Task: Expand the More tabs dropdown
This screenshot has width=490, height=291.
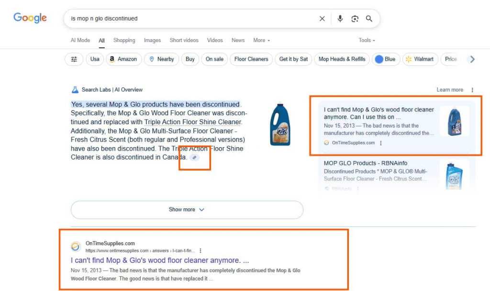Action: 262,40
